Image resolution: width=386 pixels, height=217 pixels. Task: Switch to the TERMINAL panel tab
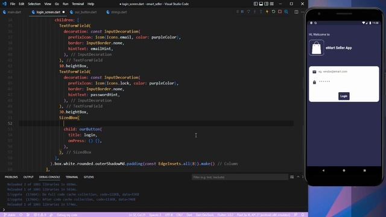(72, 177)
